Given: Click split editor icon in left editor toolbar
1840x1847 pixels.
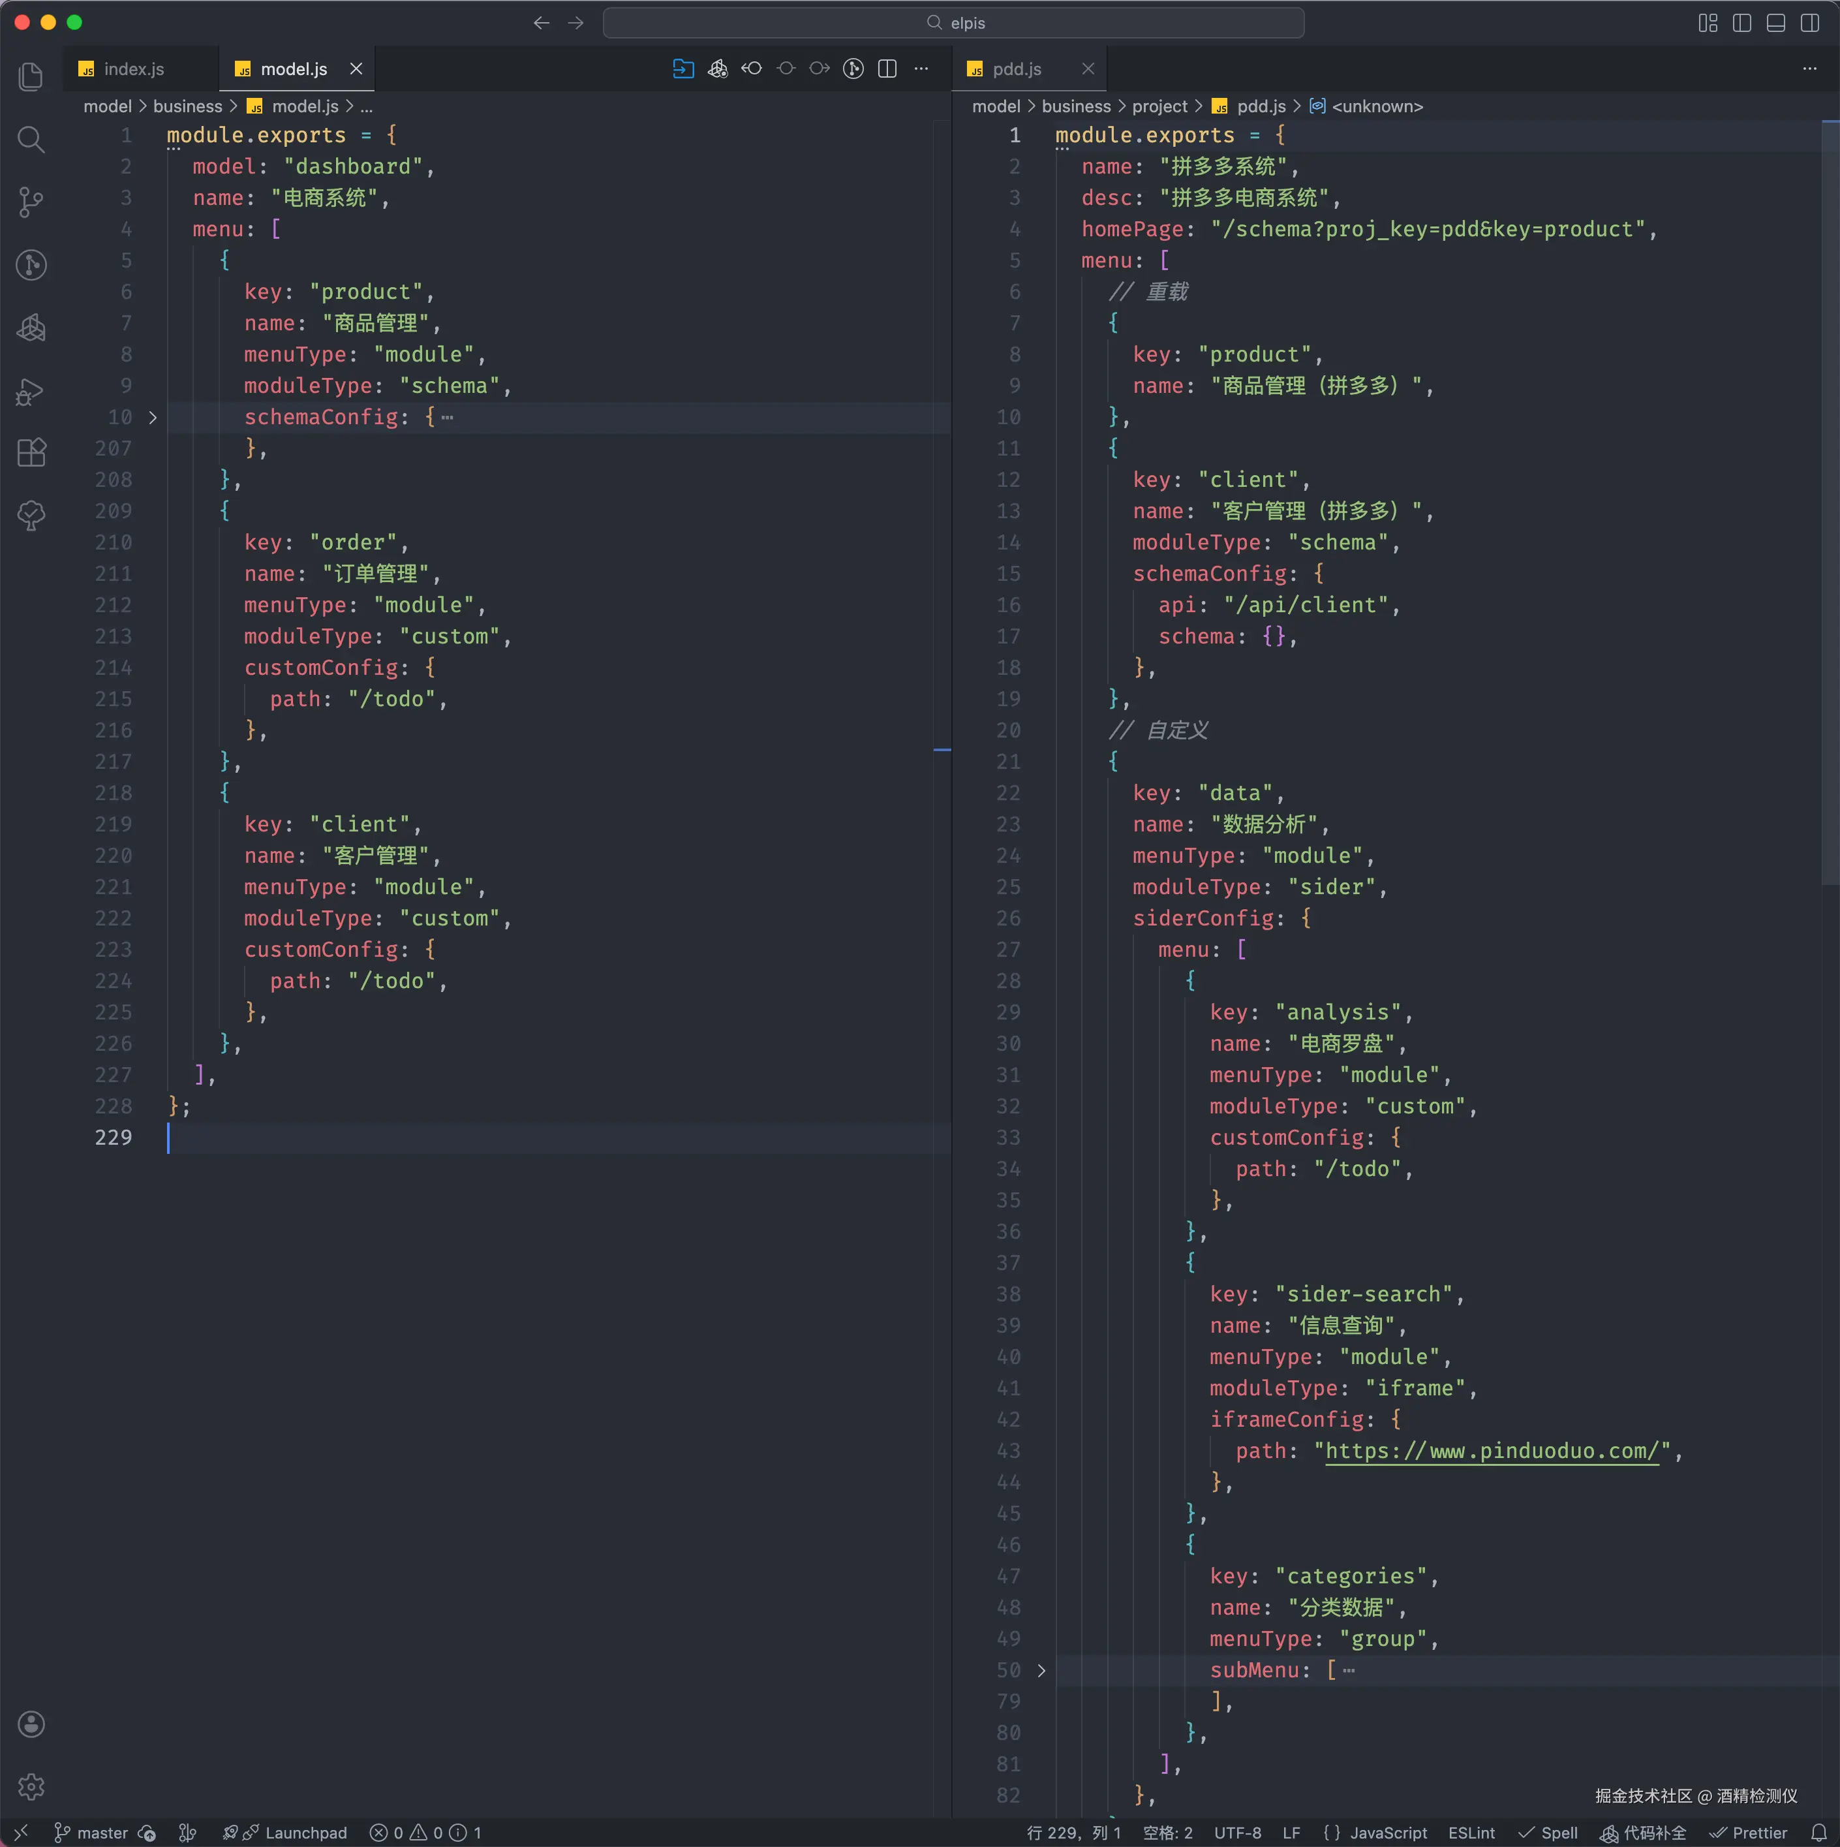Looking at the screenshot, I should [x=887, y=69].
